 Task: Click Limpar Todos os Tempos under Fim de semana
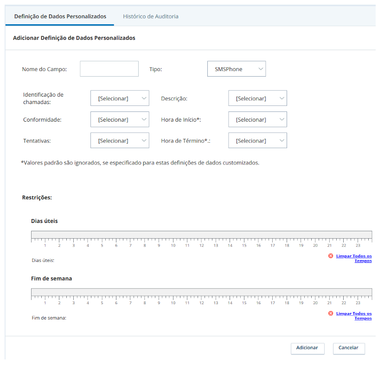pos(354,316)
